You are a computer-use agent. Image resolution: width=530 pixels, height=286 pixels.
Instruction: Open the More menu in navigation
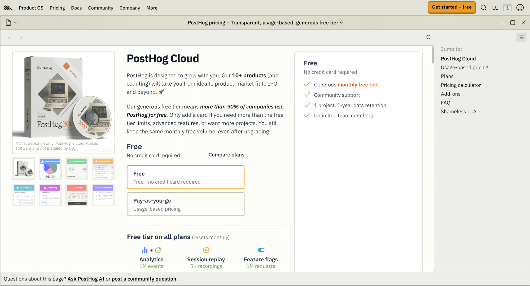[x=152, y=8]
